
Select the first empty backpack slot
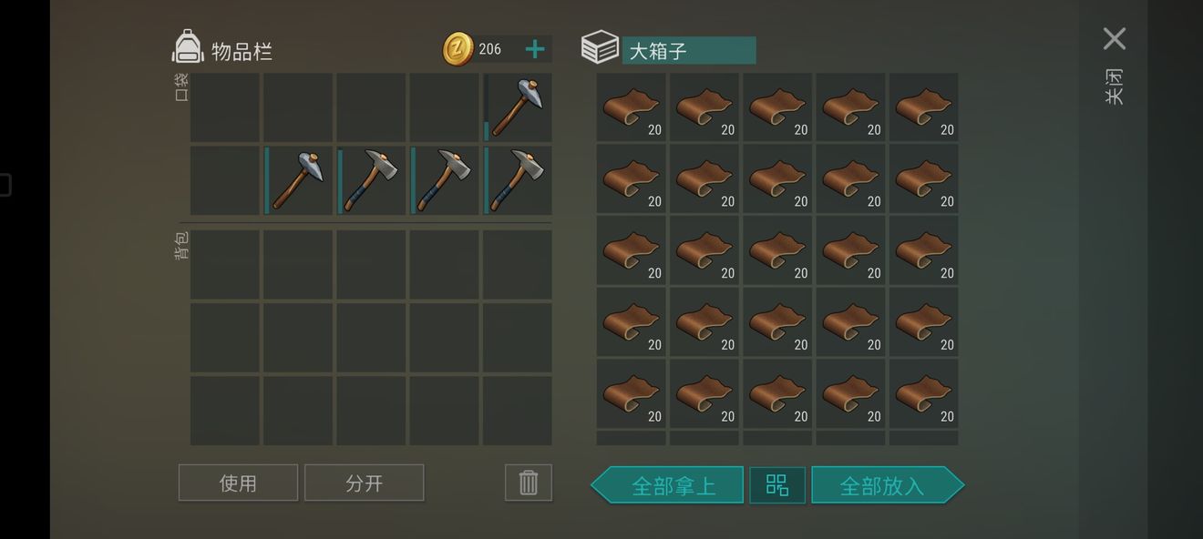[225, 265]
